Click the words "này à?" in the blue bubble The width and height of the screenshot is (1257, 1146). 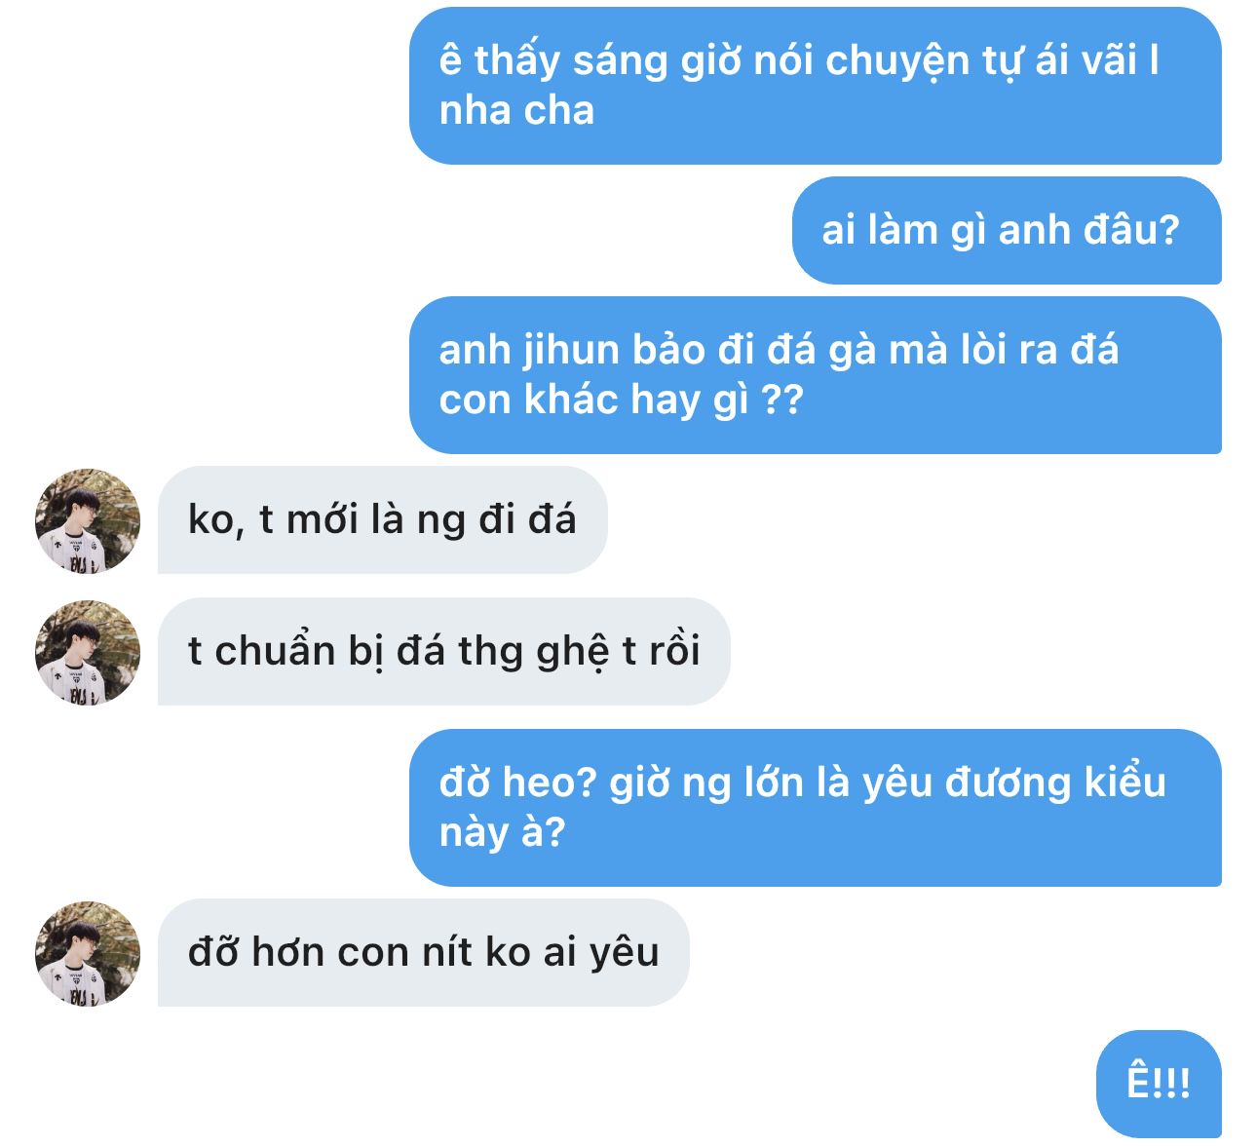pos(502,833)
